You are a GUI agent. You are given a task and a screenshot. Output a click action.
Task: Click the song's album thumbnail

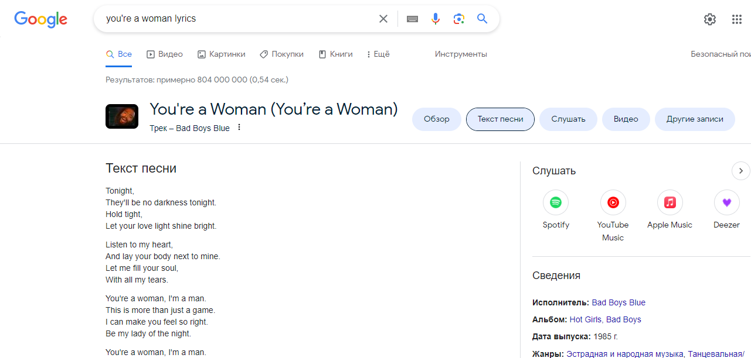[122, 116]
